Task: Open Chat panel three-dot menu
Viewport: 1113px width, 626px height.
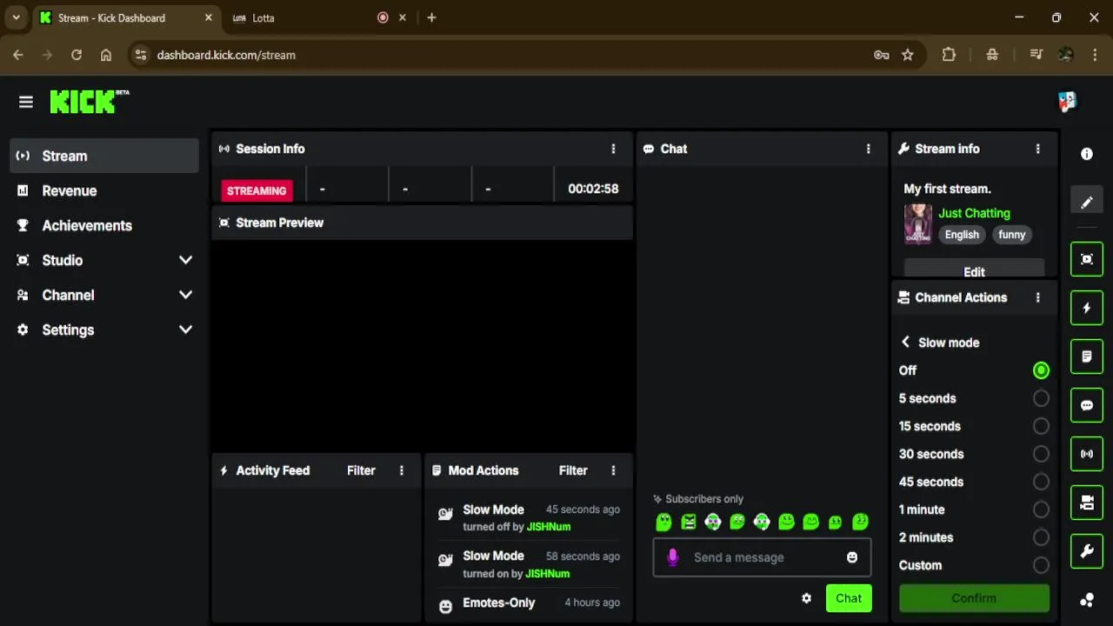Action: [868, 149]
